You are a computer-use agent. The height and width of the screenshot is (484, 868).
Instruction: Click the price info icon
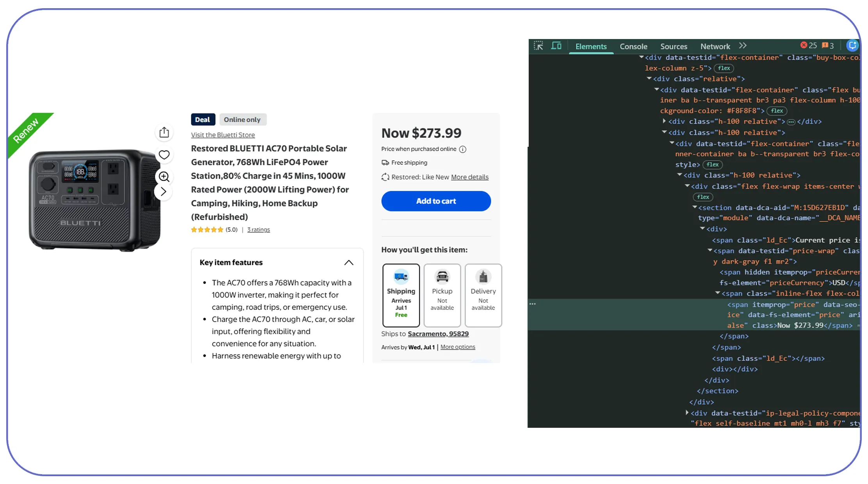(x=463, y=149)
